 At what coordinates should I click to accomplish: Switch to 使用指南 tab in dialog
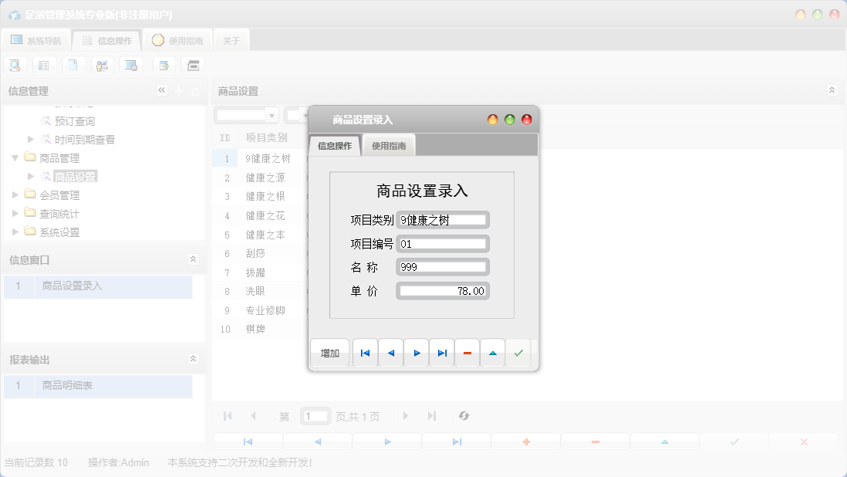pyautogui.click(x=390, y=146)
